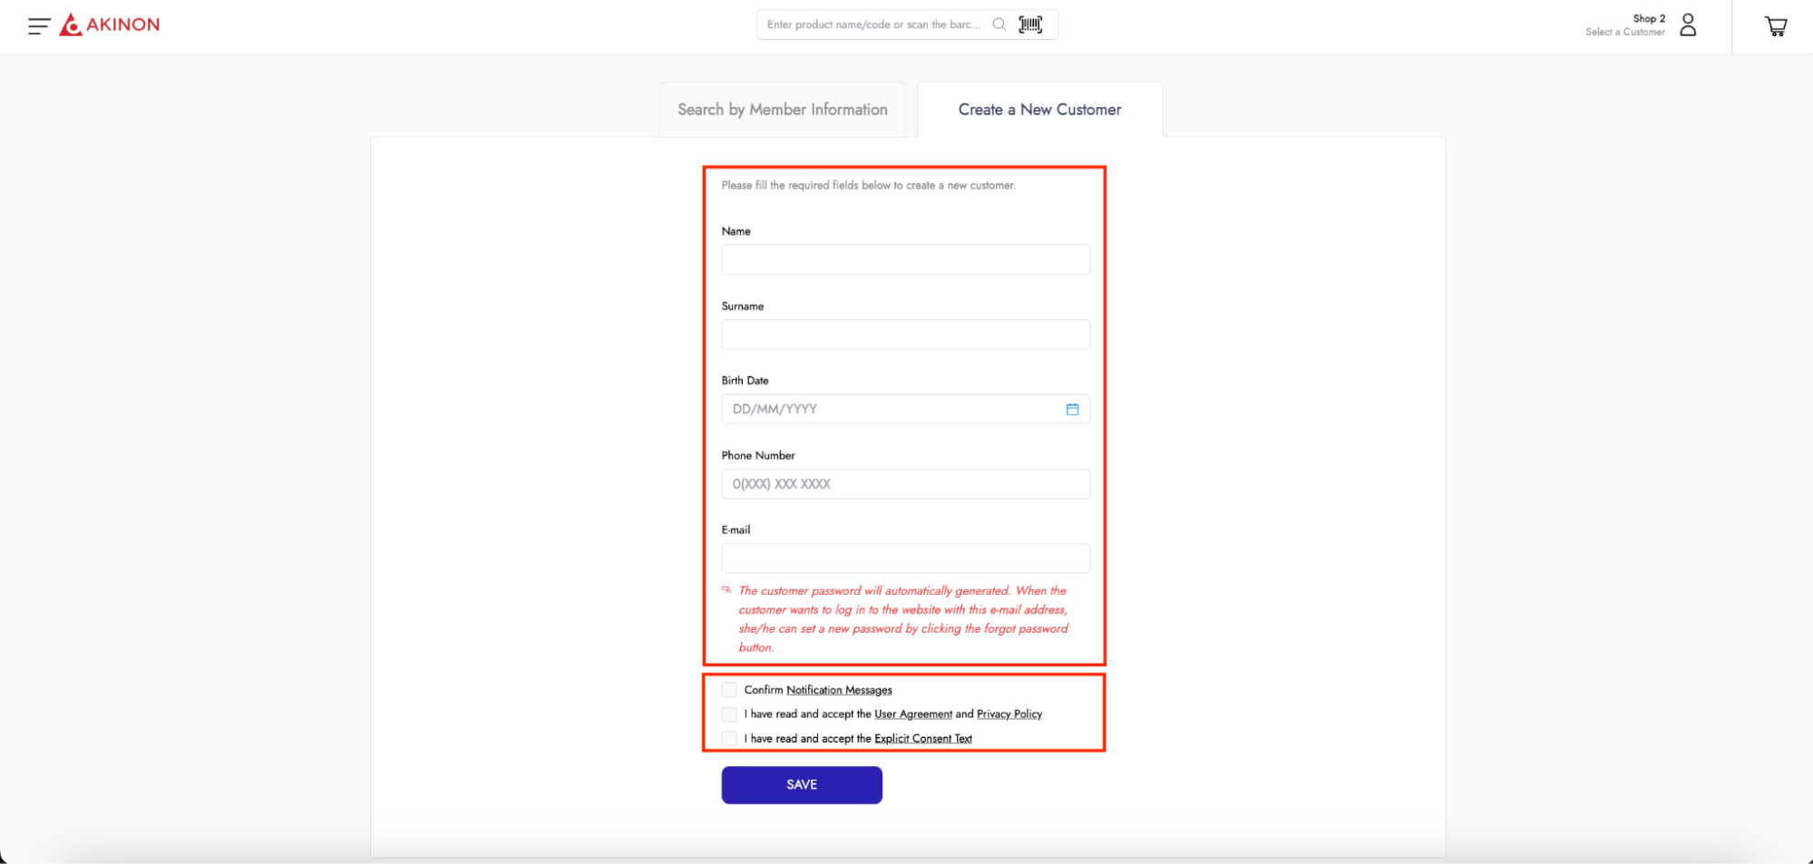
Task: Open the hamburger navigation menu
Action: point(38,26)
